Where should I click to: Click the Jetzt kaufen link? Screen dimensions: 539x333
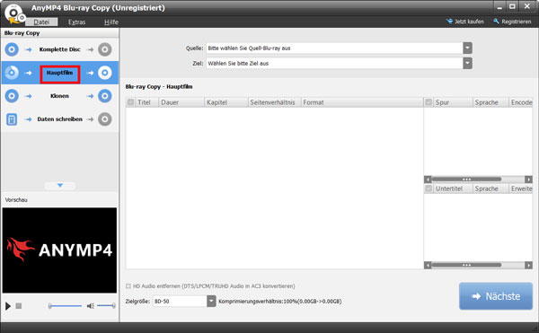[469, 22]
